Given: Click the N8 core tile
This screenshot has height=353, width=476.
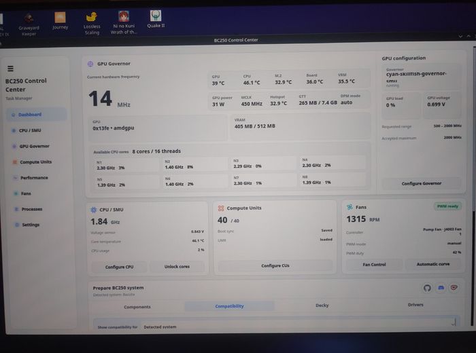Looking at the screenshot, I should [333, 180].
